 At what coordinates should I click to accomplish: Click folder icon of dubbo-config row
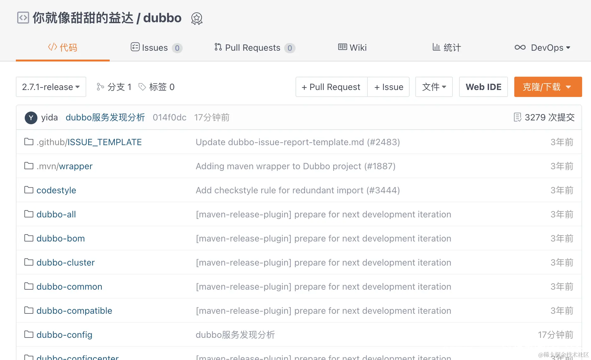click(29, 334)
